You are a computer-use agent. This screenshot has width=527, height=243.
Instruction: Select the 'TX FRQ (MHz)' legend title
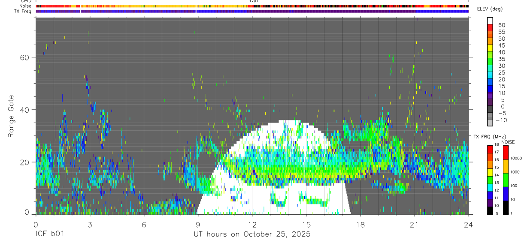(x=489, y=137)
